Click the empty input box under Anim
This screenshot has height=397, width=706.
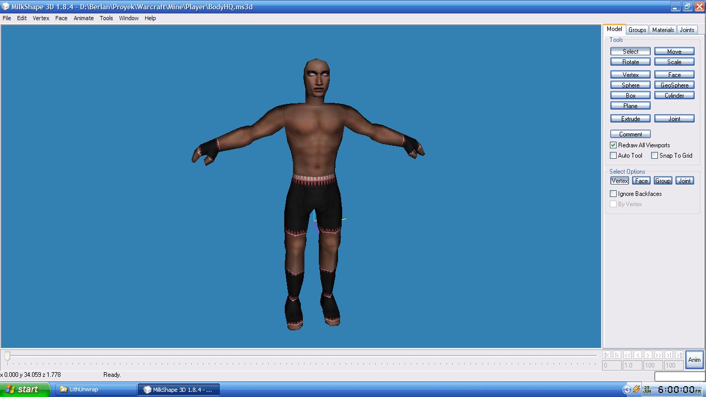click(x=680, y=376)
